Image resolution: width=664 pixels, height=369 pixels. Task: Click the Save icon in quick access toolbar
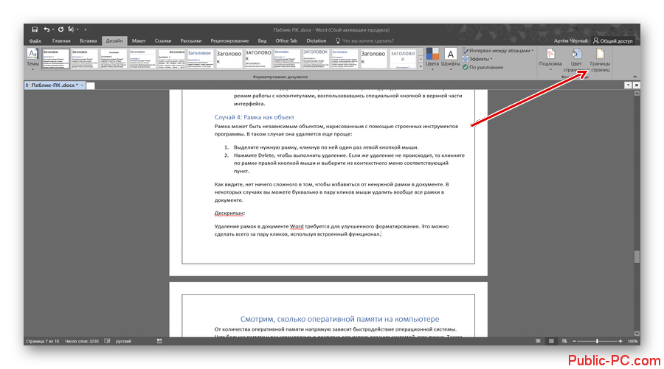pyautogui.click(x=35, y=29)
